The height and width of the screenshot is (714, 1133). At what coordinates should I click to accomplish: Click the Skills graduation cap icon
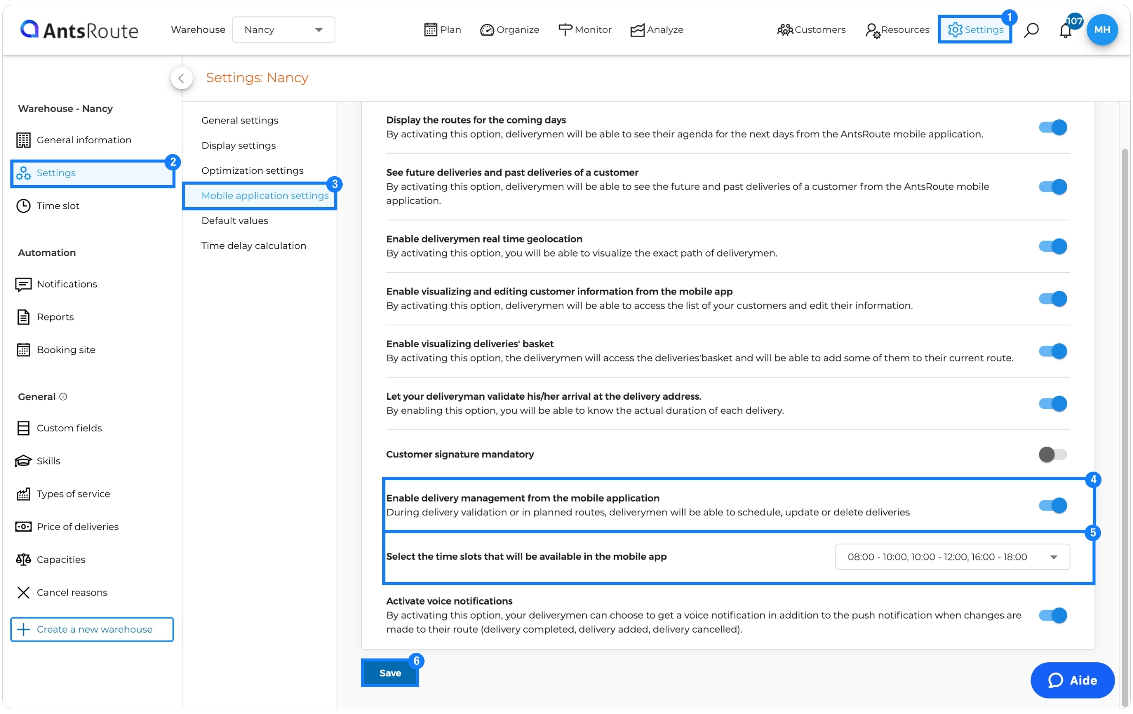pos(23,461)
